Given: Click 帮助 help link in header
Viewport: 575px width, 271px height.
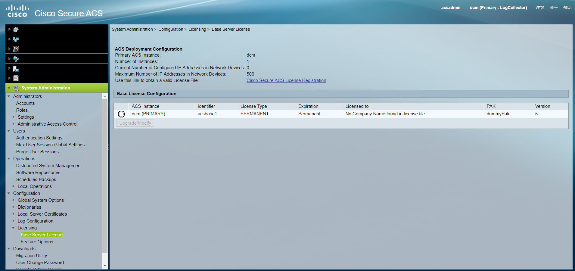Looking at the screenshot, I should (x=567, y=8).
